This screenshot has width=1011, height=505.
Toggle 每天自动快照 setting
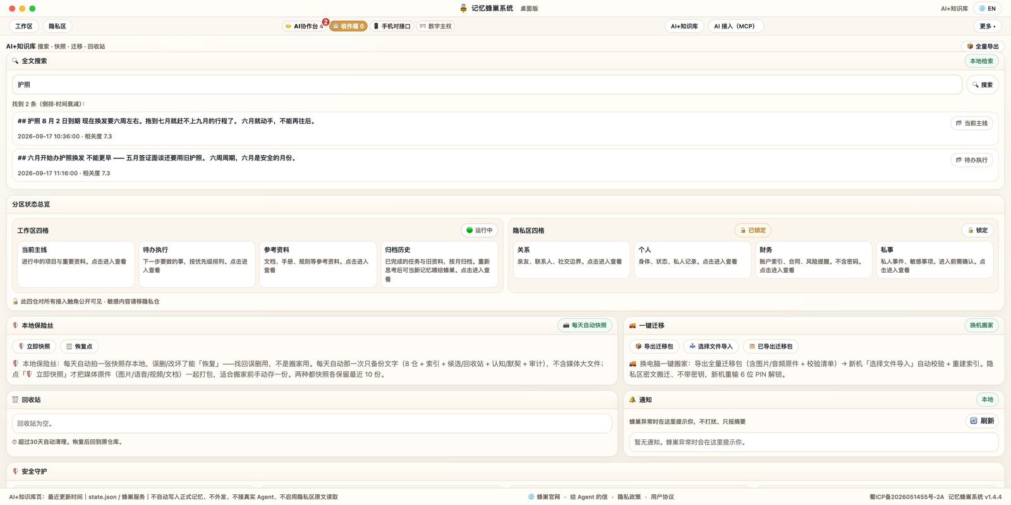coord(584,326)
